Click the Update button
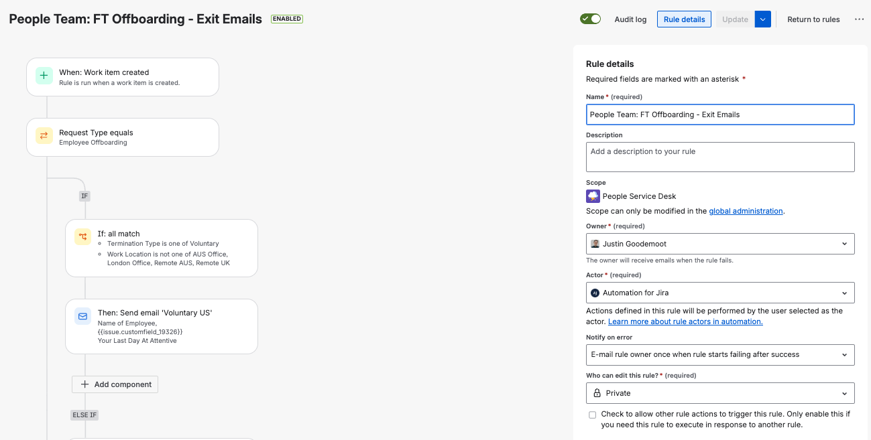871x440 pixels. coord(735,19)
